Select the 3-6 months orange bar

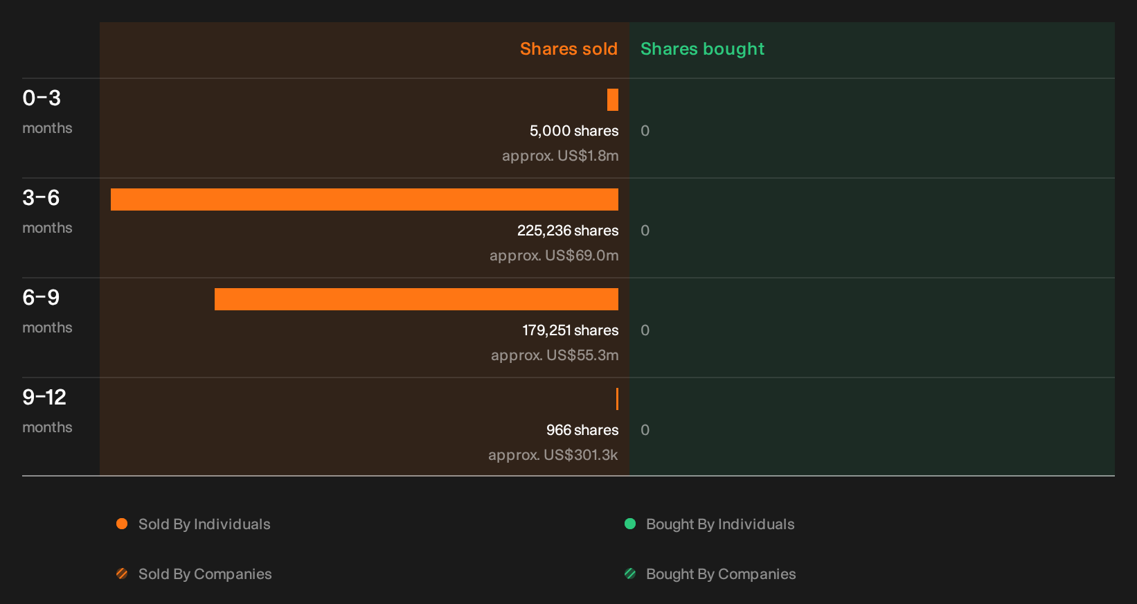click(x=364, y=199)
